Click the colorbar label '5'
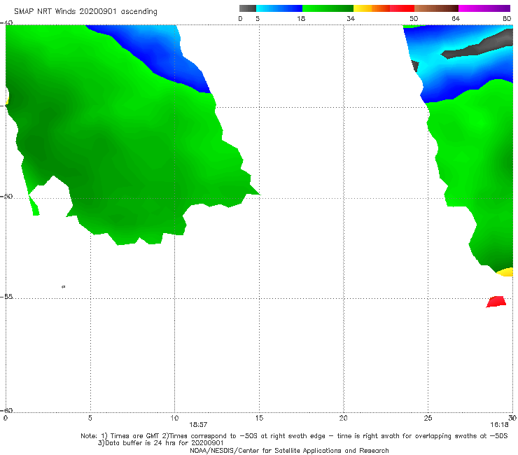The height and width of the screenshot is (455, 518). (258, 18)
